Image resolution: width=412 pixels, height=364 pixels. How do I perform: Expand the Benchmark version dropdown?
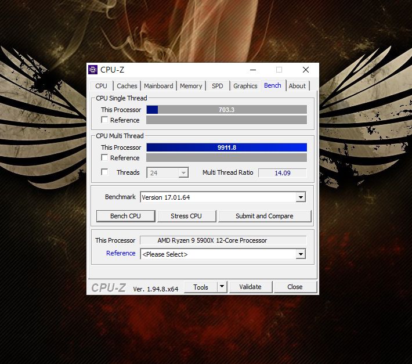coord(301,197)
